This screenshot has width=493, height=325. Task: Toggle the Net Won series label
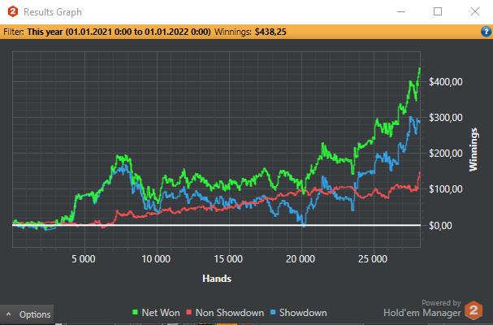[x=161, y=313]
